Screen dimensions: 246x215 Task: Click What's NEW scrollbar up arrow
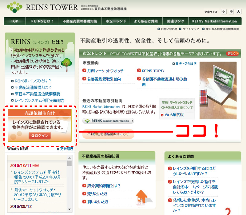point(69,158)
